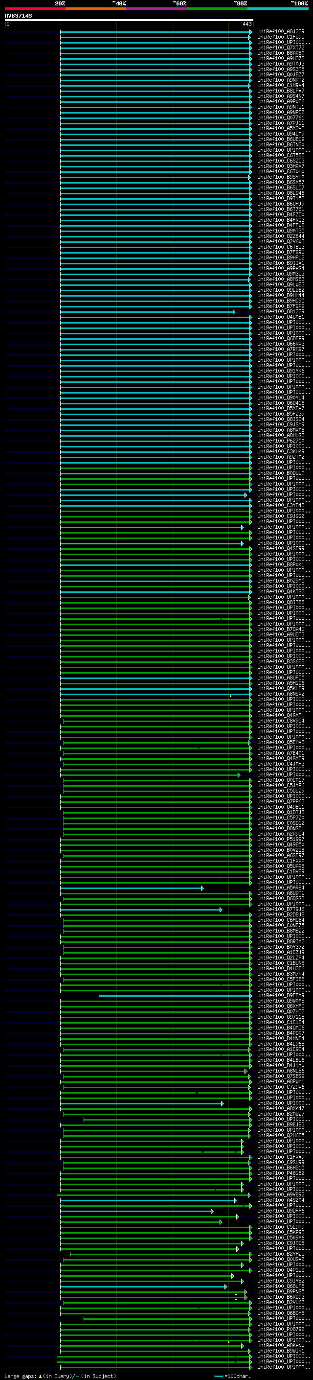Select the UniRef100_Q1DTJ3 label
This screenshot has height=1380, width=313.
click(x=281, y=812)
